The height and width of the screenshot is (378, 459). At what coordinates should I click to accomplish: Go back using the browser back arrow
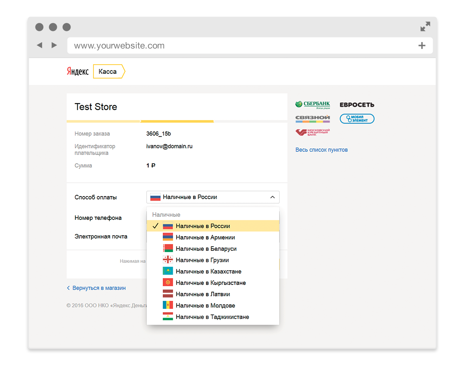click(40, 45)
